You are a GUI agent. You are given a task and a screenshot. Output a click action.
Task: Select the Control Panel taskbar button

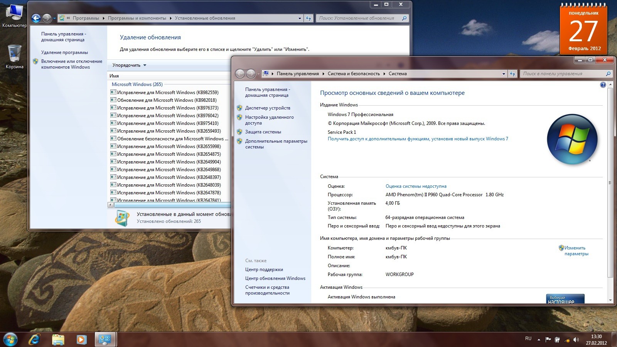coord(105,339)
